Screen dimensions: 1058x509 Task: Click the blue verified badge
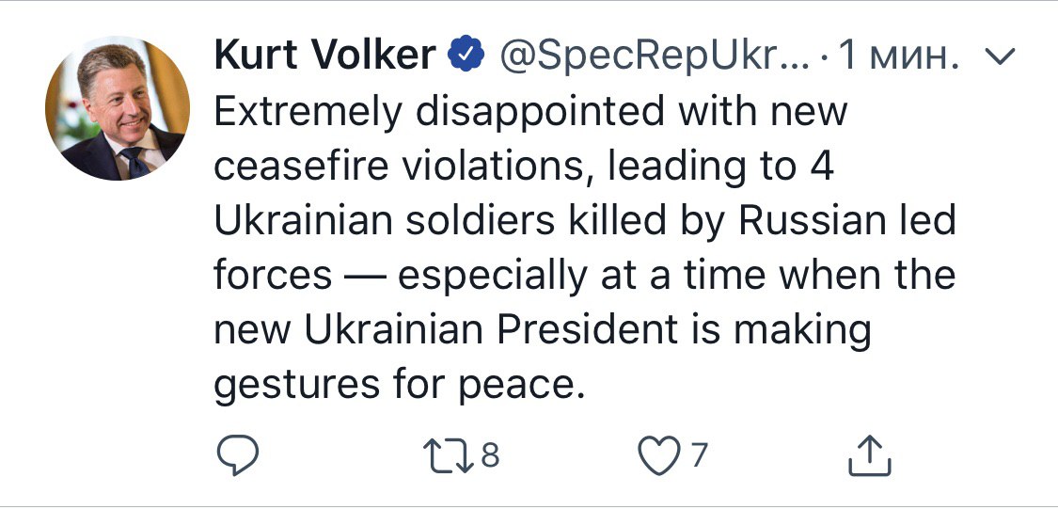466,56
